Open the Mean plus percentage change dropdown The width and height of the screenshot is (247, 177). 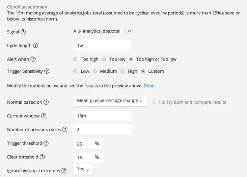(x=110, y=101)
